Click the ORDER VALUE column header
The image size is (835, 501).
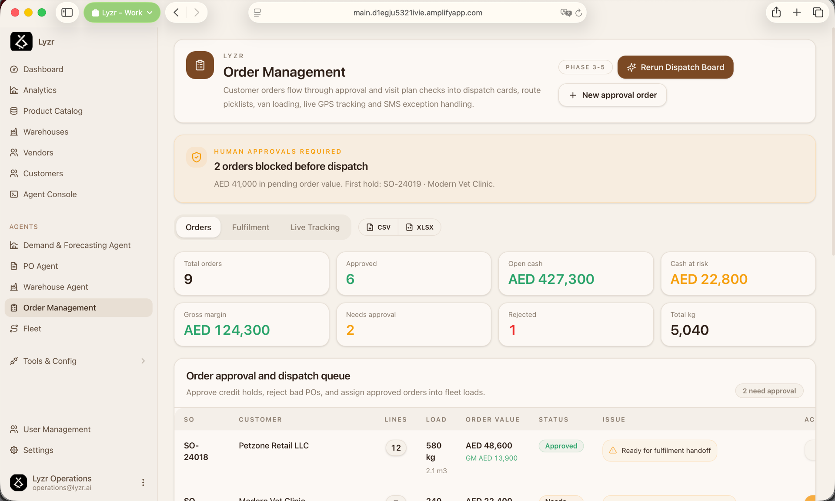492,419
